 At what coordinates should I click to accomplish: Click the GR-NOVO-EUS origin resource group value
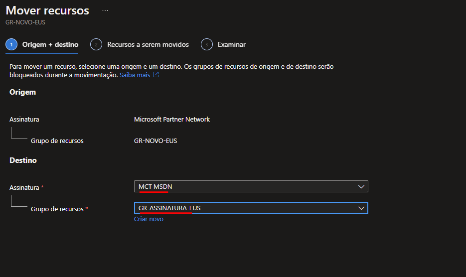155,141
